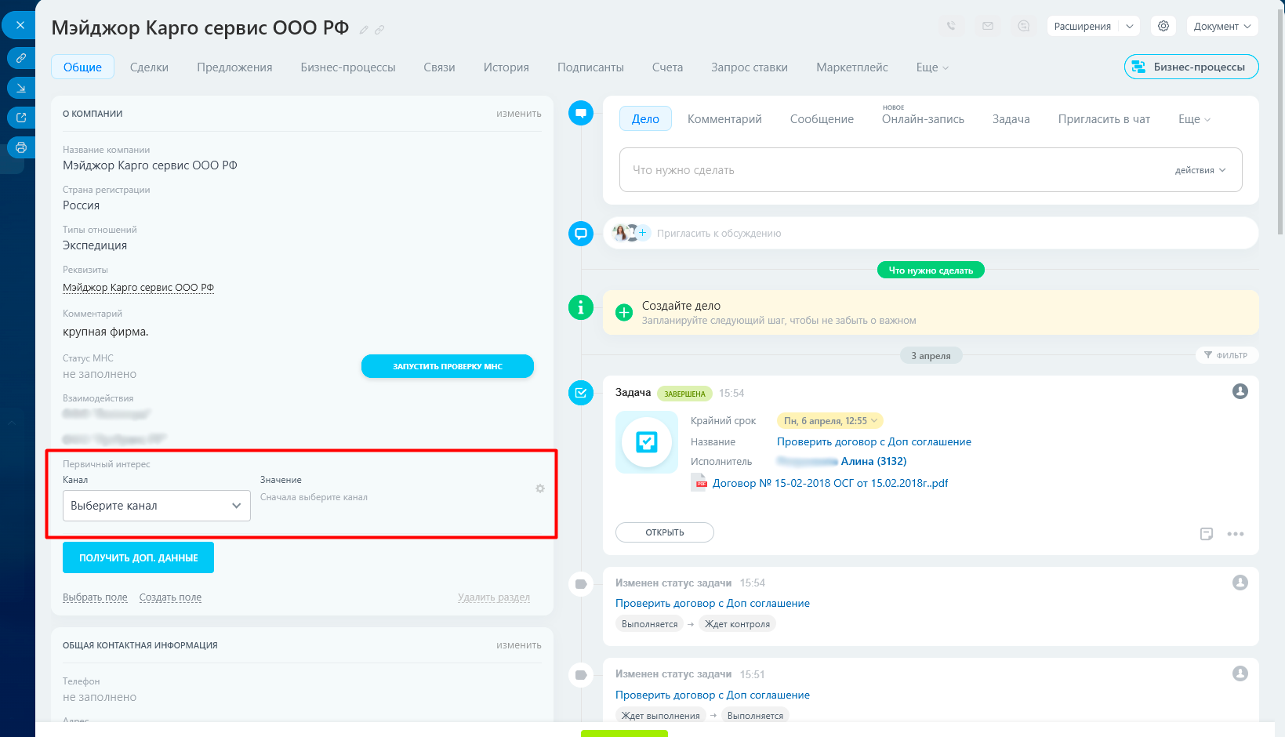Viewport: 1285px width, 737px height.
Task: Switch to the Общие tab
Action: [82, 67]
